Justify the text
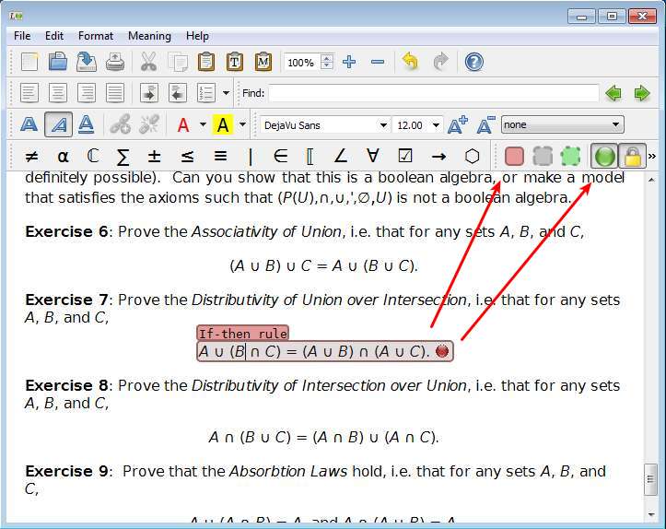 [114, 93]
